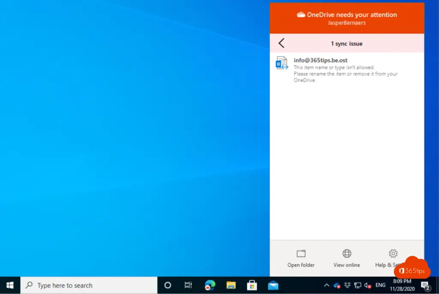Show hidden tray icons chevron
Image resolution: width=439 pixels, height=294 pixels.
point(326,285)
